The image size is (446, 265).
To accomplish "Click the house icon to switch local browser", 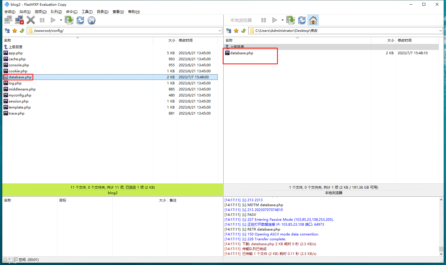I will coord(313,20).
